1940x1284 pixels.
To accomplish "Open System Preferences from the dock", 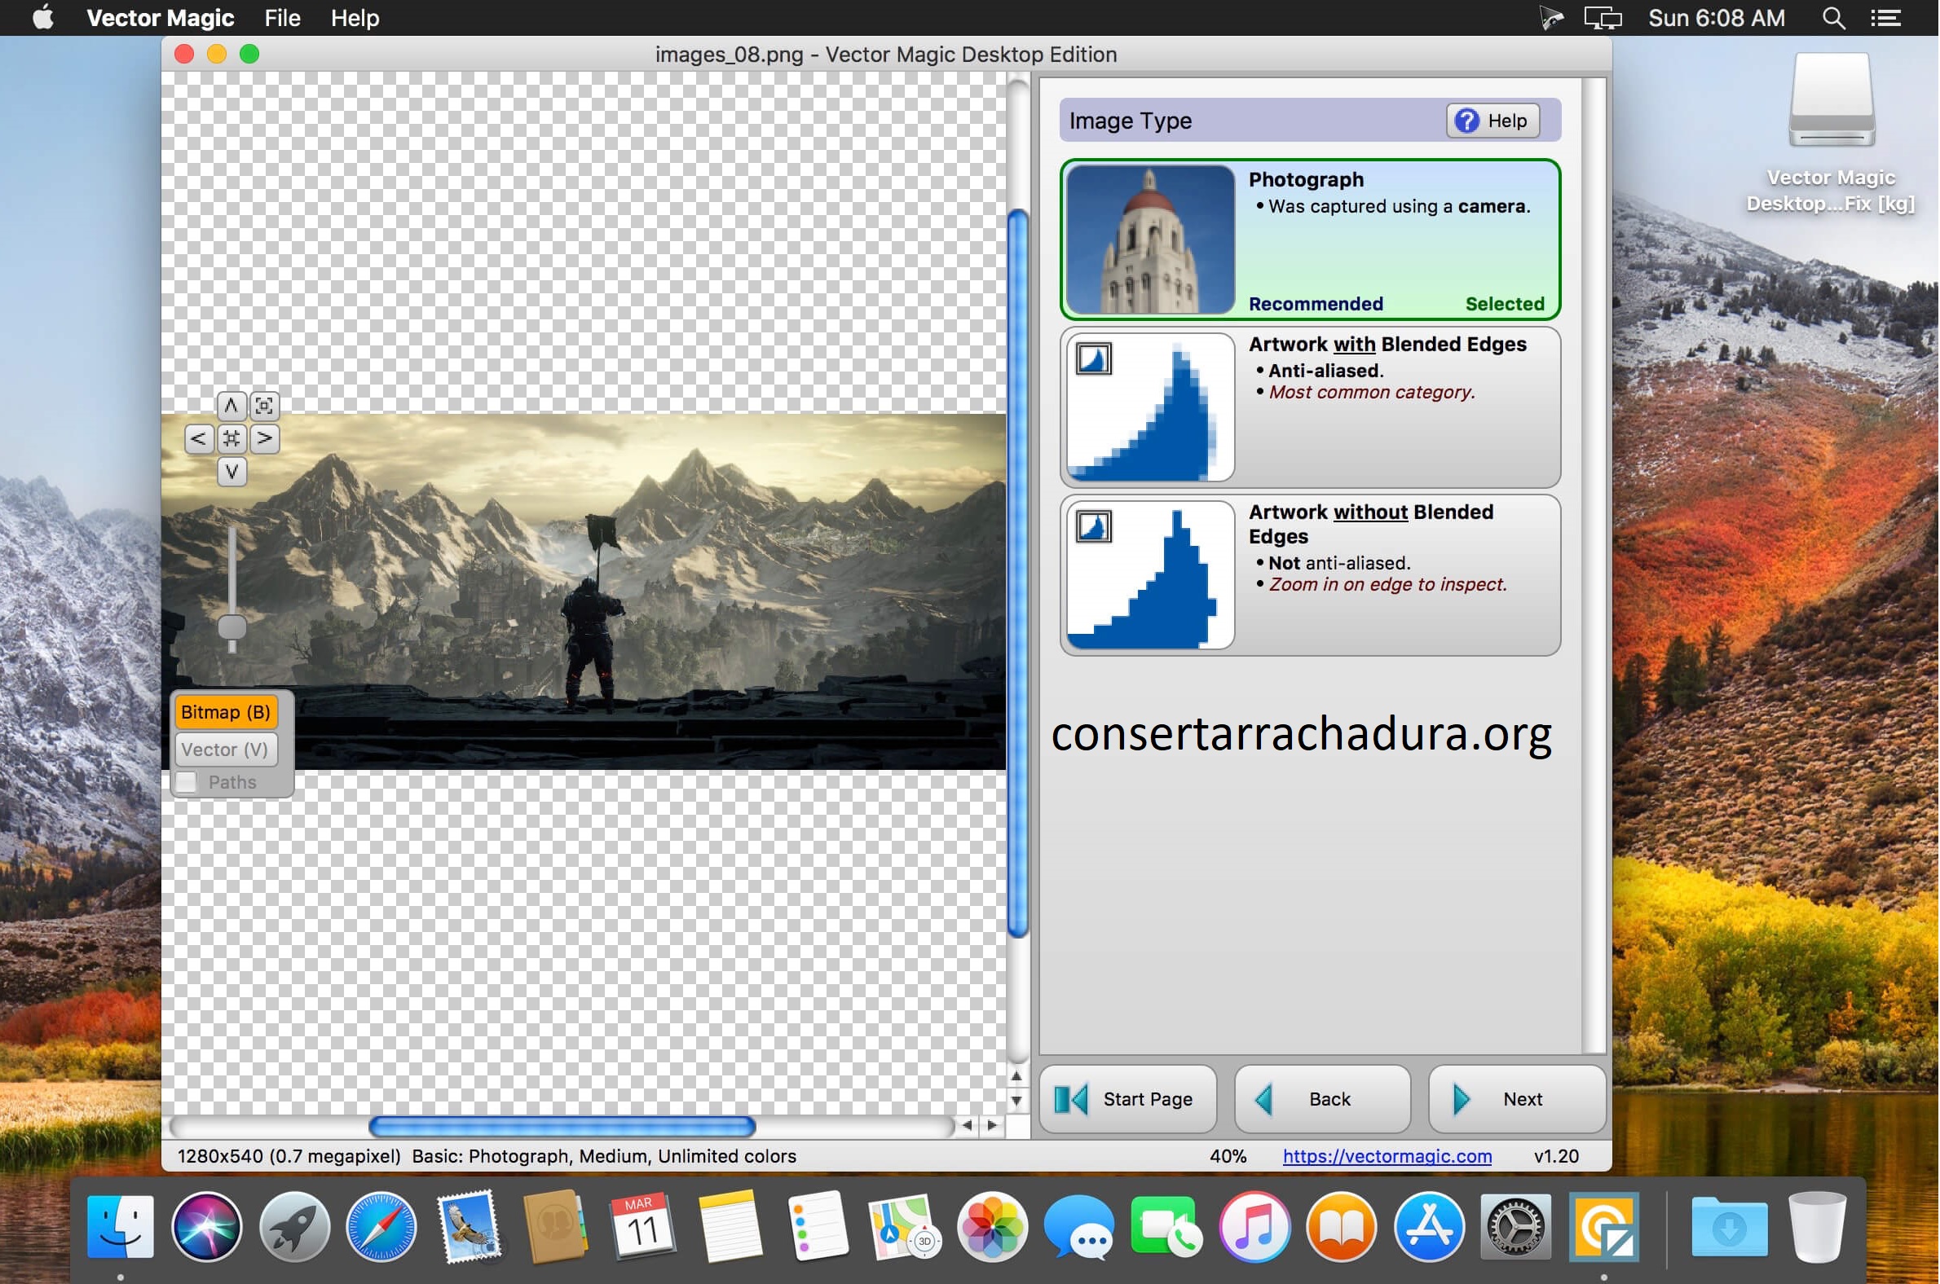I will (1515, 1227).
